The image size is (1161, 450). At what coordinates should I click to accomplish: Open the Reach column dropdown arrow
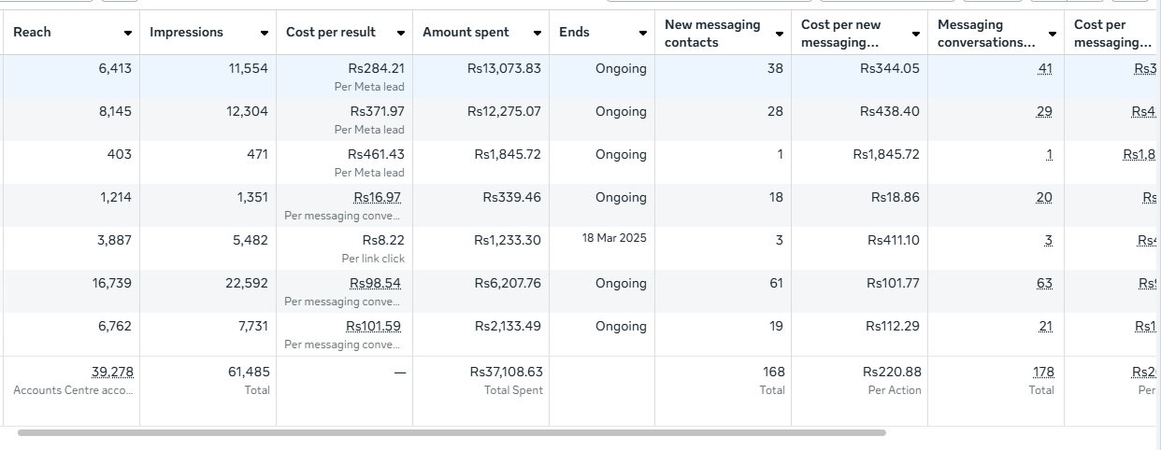coord(127,34)
